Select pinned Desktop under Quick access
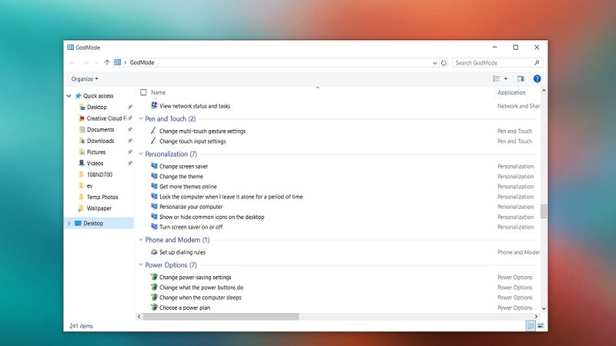 [x=97, y=107]
